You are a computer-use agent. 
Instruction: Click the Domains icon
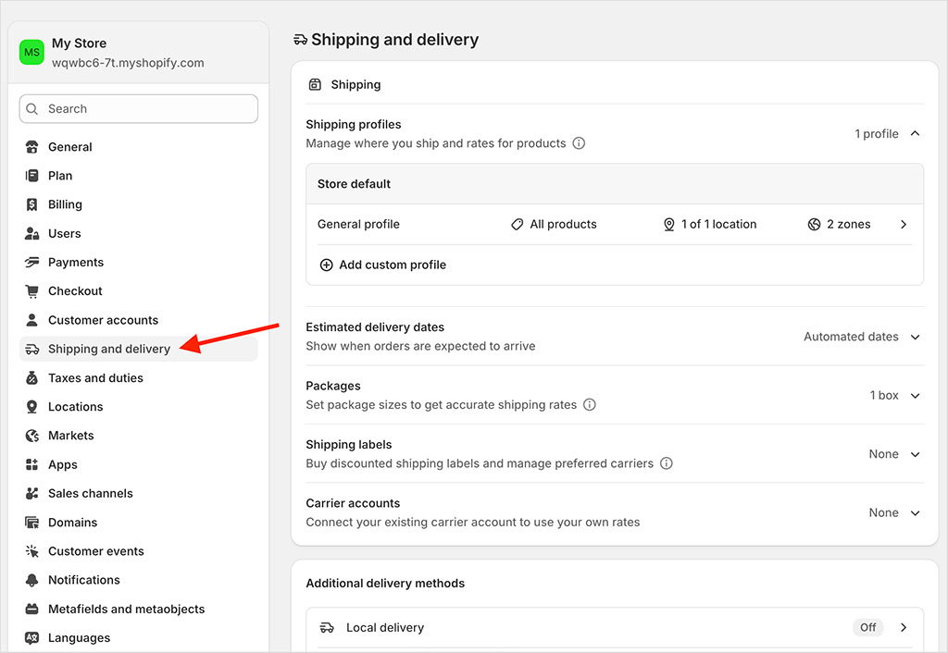[x=32, y=523]
